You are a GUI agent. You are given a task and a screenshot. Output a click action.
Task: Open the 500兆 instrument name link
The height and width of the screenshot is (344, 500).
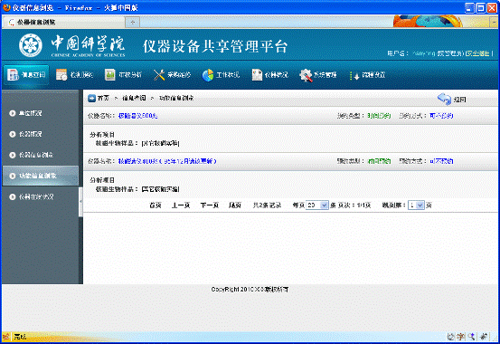(x=137, y=116)
